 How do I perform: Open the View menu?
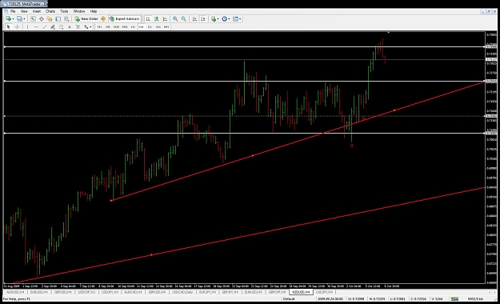[x=24, y=11]
